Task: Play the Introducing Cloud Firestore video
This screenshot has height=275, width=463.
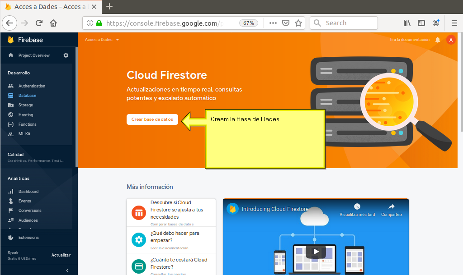Action: [x=316, y=252]
